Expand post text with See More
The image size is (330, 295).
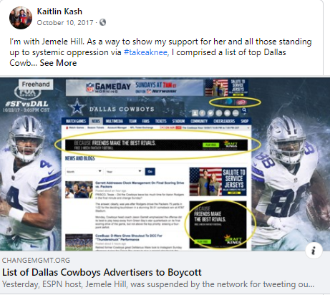pos(58,63)
